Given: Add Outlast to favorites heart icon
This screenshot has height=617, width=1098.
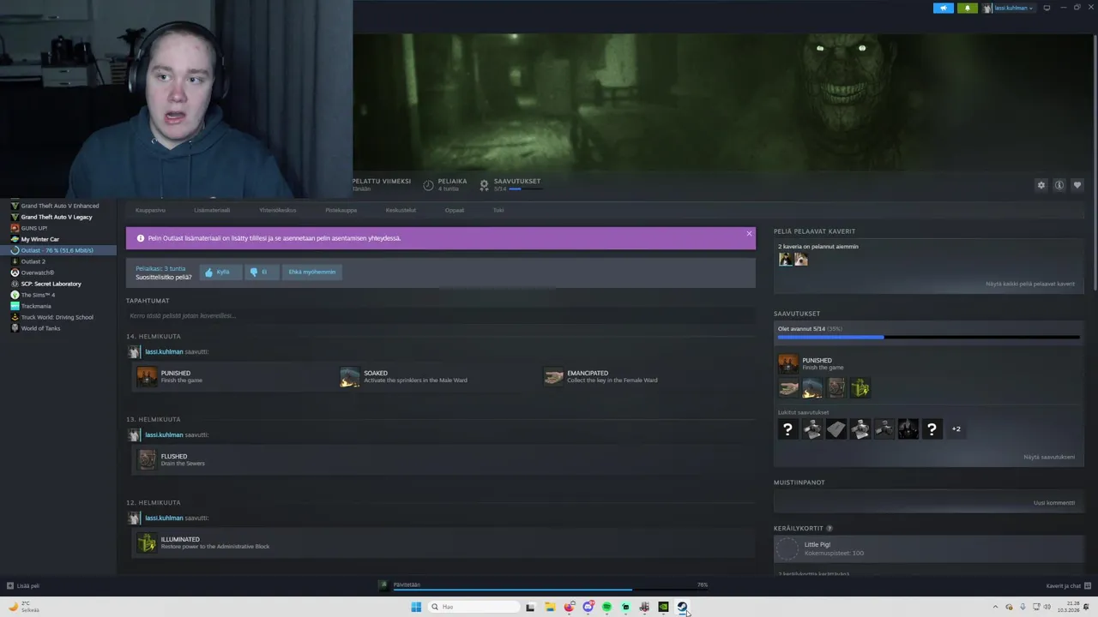Looking at the screenshot, I should [x=1077, y=185].
